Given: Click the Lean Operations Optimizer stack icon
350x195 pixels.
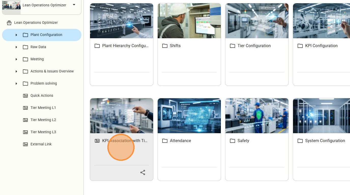Looking at the screenshot, I should (x=9, y=23).
